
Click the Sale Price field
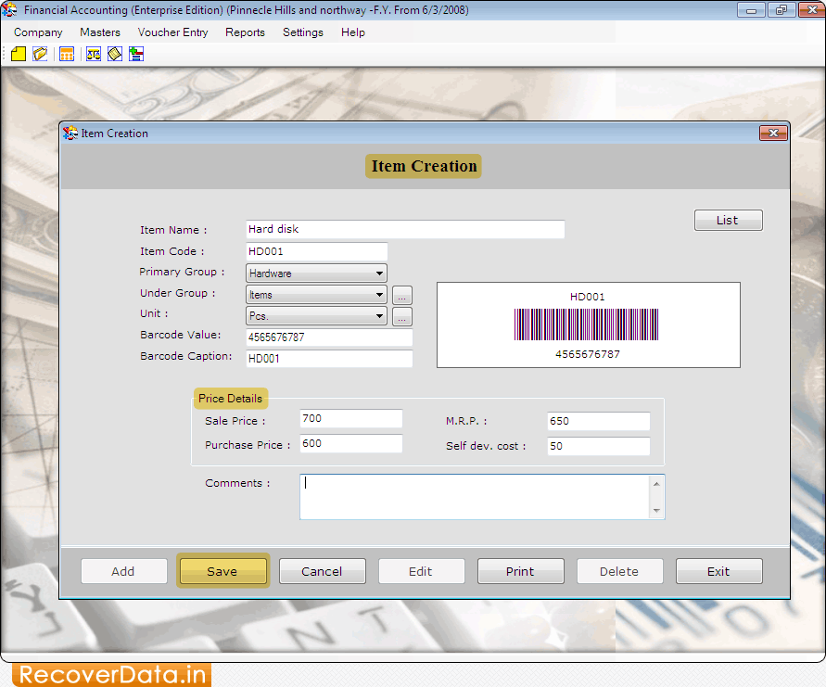click(x=351, y=418)
